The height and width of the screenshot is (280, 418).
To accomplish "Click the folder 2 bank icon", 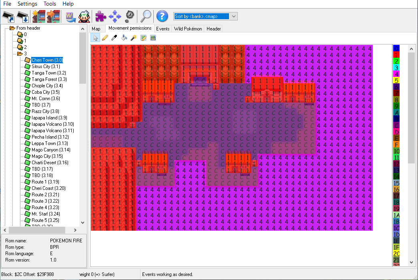I will pos(20,47).
